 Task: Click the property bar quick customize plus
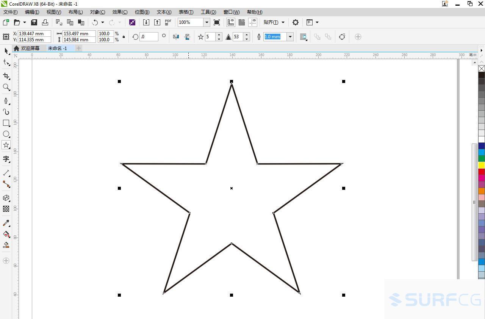(358, 37)
